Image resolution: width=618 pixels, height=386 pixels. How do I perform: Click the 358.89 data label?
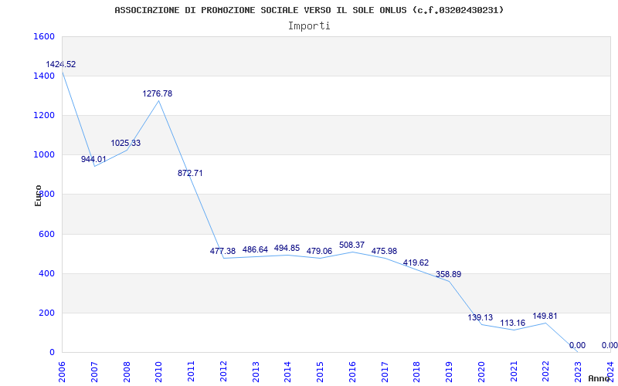point(449,274)
